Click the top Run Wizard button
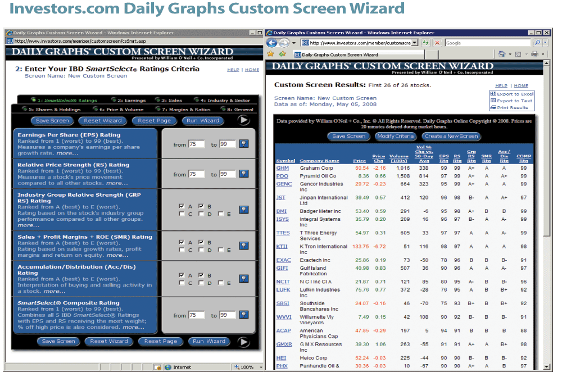Screen dimensions: 562x381 tap(202, 120)
